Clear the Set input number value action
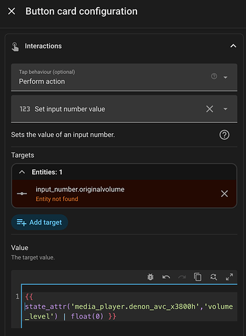The width and height of the screenshot is (246, 336). pos(210,109)
